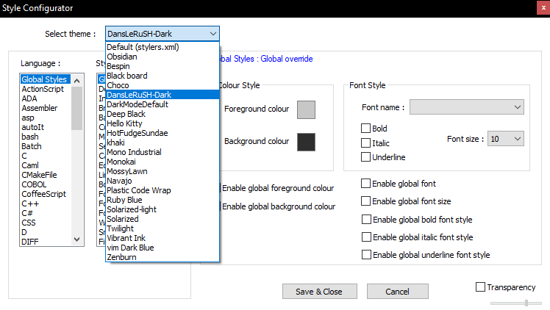
Task: Select CoffeeScript language
Action: (x=46, y=194)
